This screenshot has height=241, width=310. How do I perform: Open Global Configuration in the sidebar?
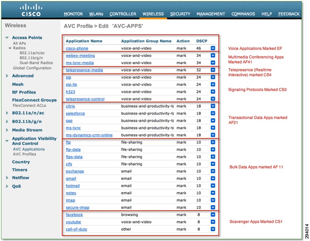[x=32, y=68]
